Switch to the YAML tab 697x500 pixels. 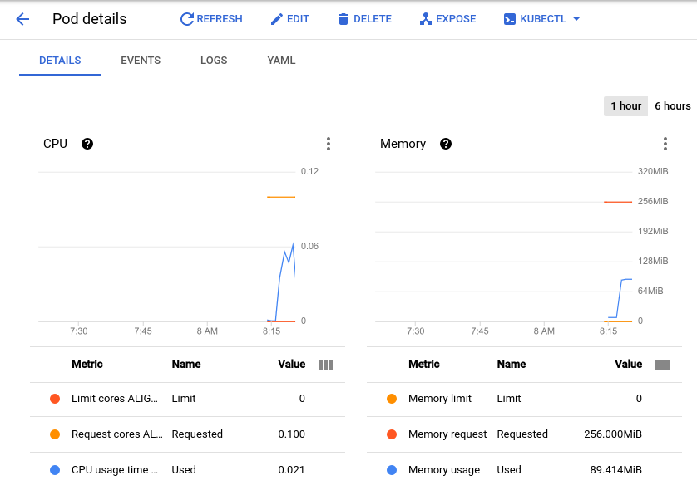(x=281, y=61)
